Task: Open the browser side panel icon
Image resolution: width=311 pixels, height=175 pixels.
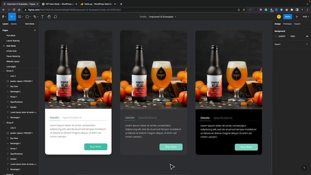Action: (297, 10)
